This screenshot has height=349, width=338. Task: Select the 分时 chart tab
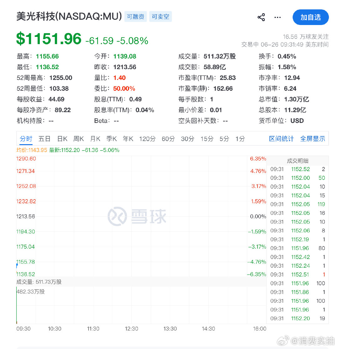[26, 139]
